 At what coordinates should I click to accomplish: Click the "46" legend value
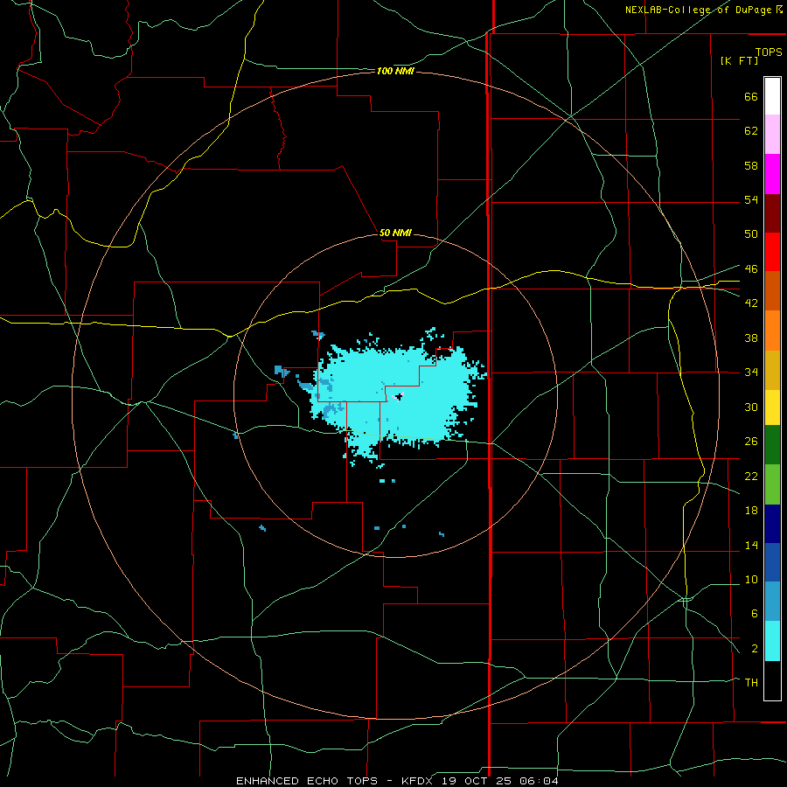tap(751, 269)
